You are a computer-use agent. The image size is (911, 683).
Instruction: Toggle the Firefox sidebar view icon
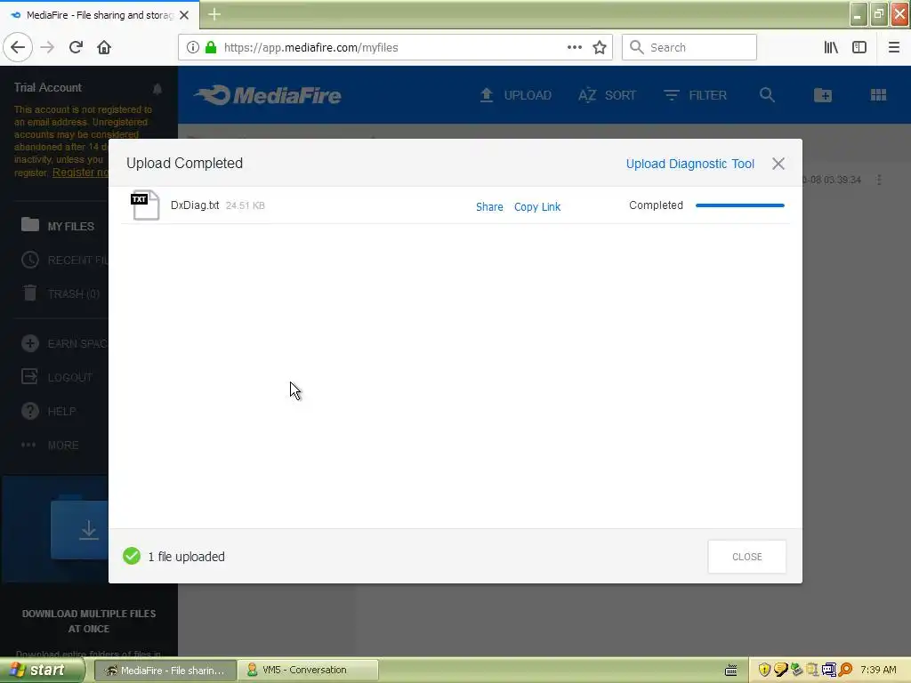[859, 47]
